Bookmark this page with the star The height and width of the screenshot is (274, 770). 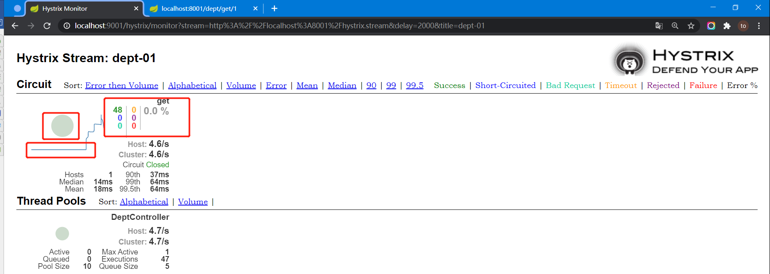pos(691,25)
